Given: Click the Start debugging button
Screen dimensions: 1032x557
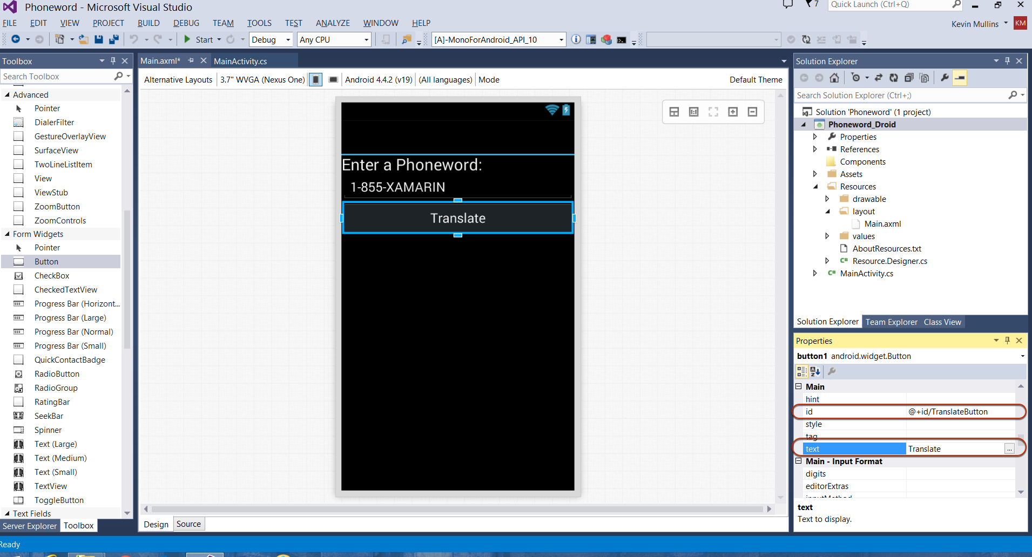Looking at the screenshot, I should click(x=199, y=39).
